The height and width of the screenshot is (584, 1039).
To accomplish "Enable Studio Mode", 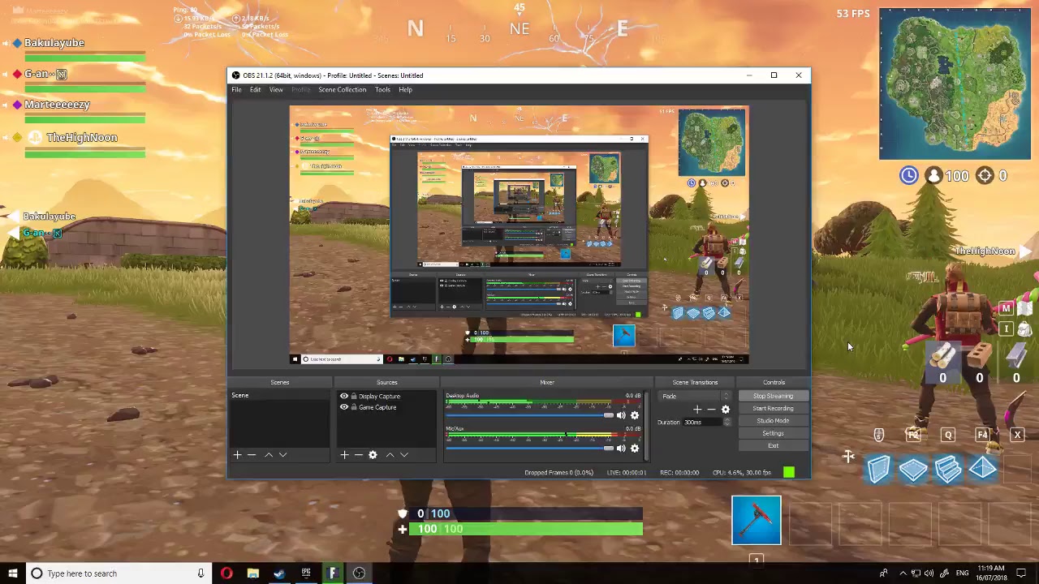I will [x=773, y=421].
